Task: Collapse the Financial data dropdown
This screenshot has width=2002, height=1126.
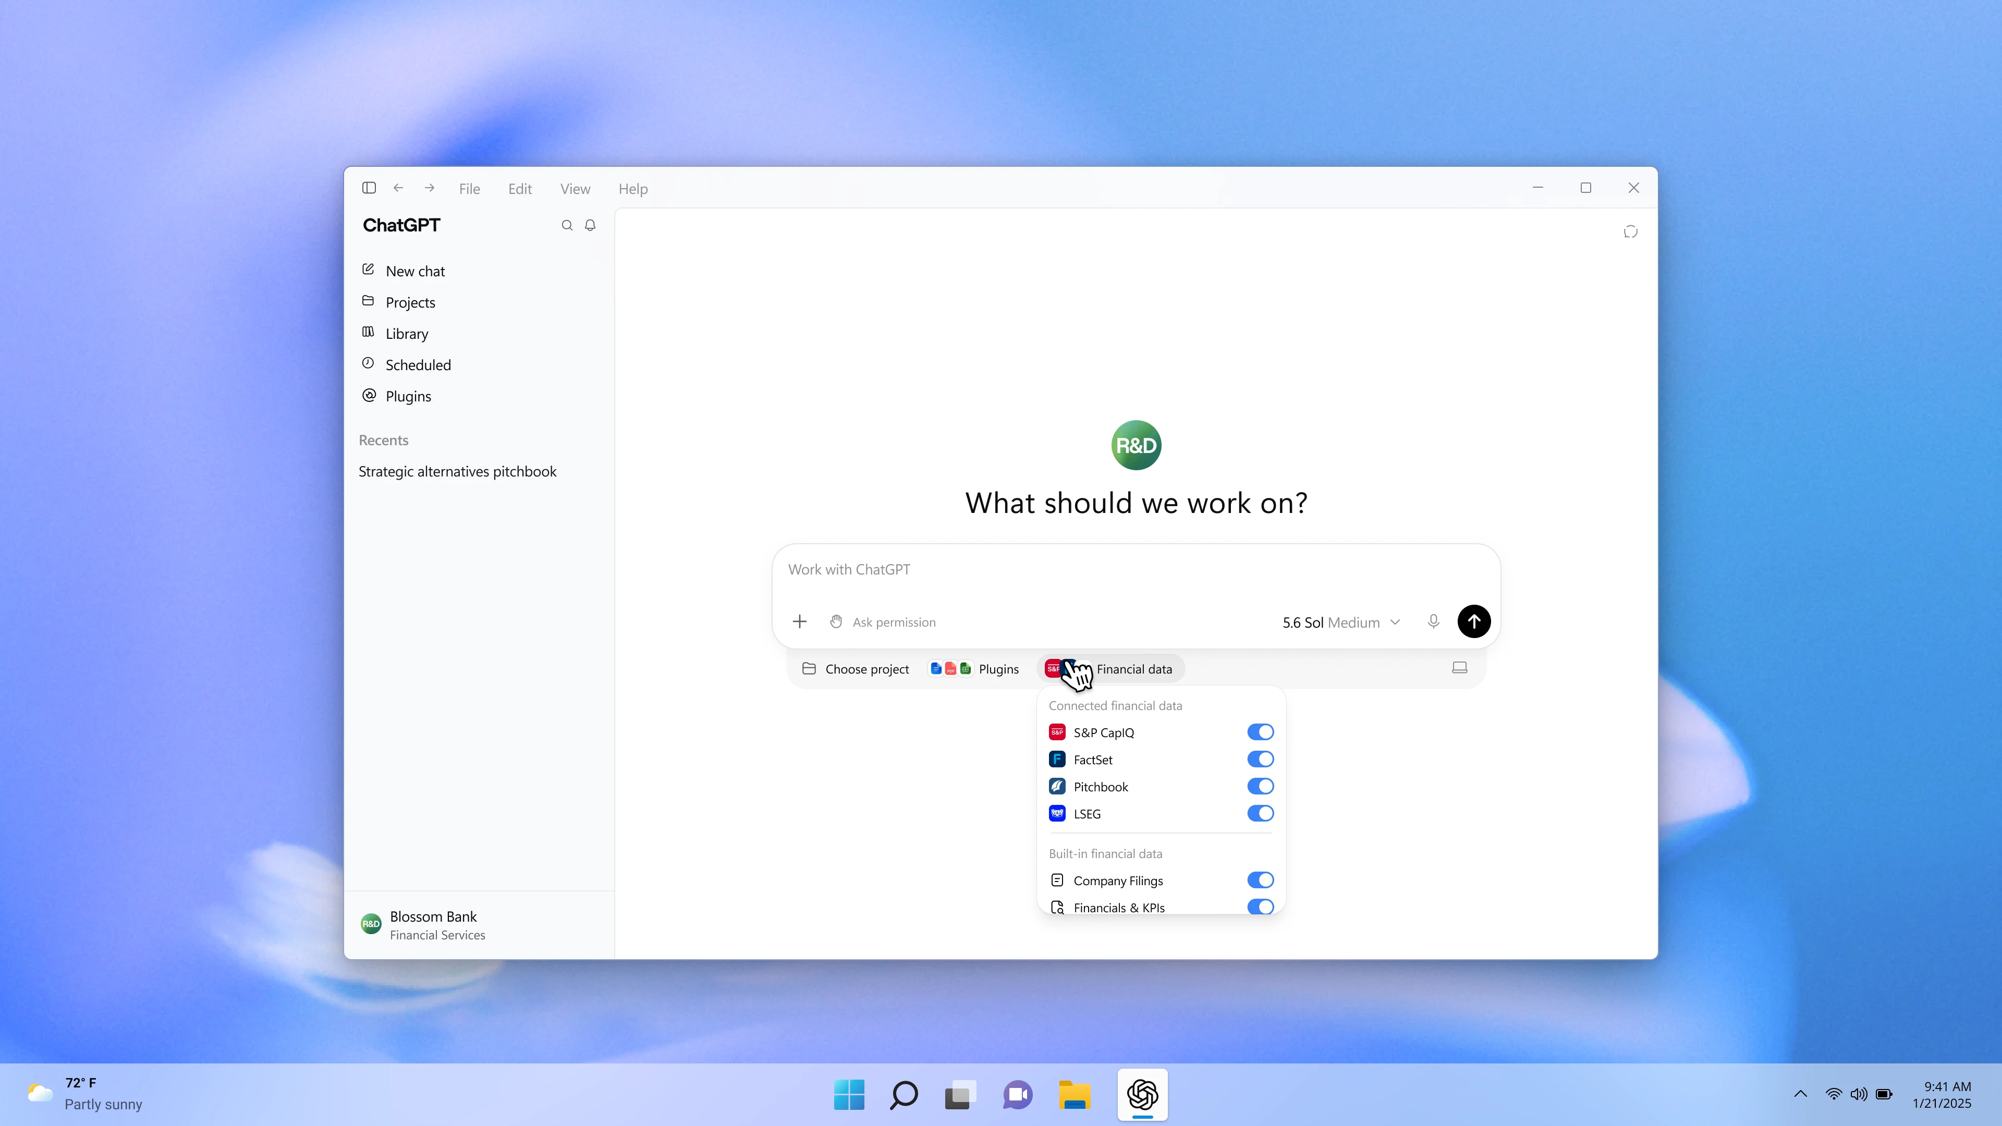Action: coord(1110,669)
